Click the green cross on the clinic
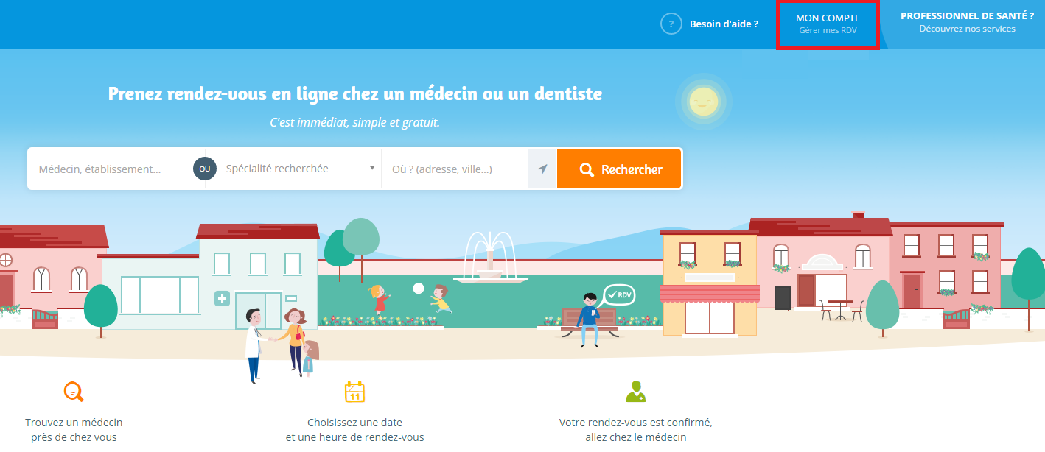Screen dimensions: 1045x452 pos(222,298)
